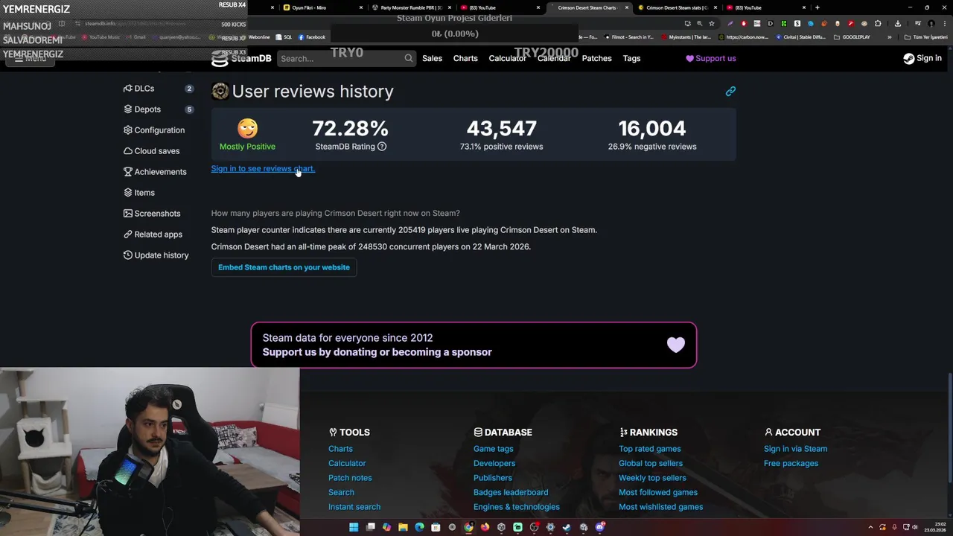Screen dimensions: 953x536
Task: Switch to Crimson Desert Steam stats tab
Action: pyautogui.click(x=677, y=7)
